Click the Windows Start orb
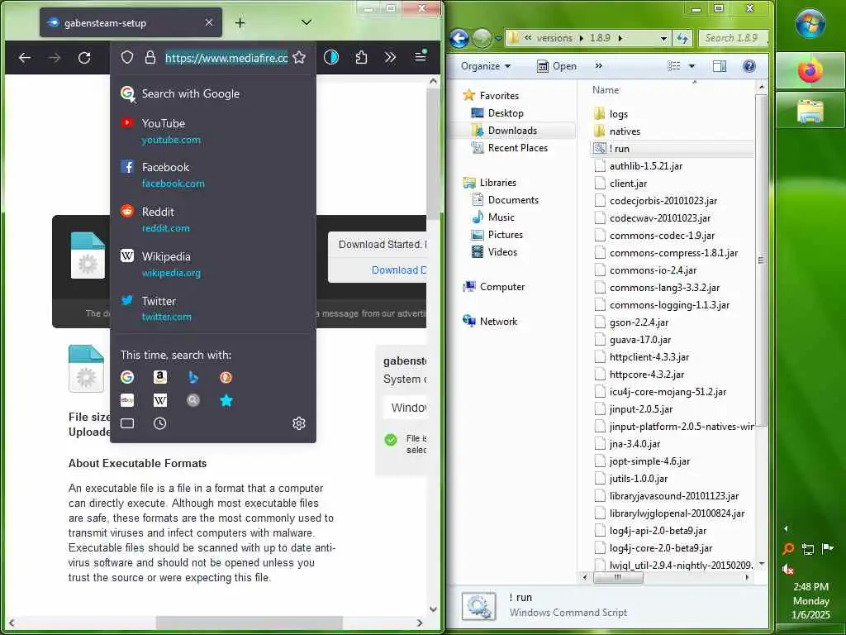846x635 pixels. tap(810, 22)
